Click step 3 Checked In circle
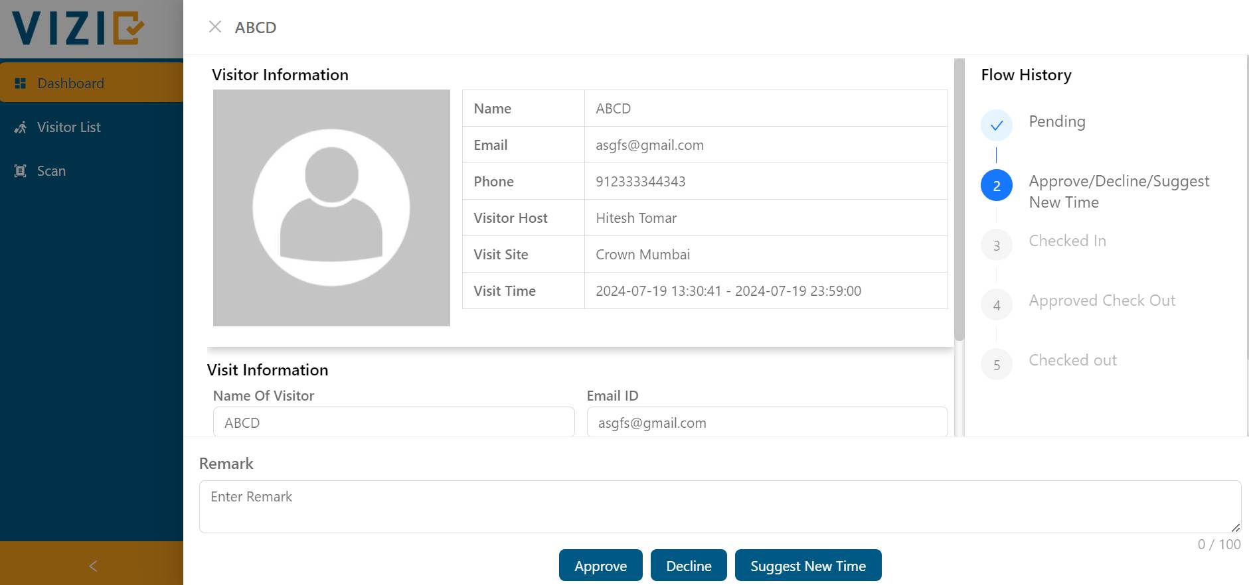Viewport: 1249px width, 585px height. point(996,245)
